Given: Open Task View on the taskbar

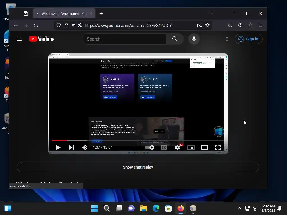Looking at the screenshot, I should 119,208.
